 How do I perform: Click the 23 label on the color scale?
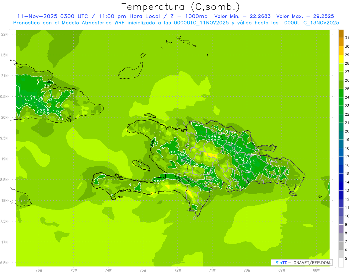click(x=347, y=106)
